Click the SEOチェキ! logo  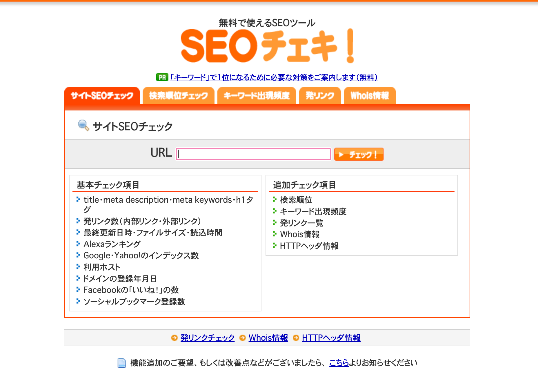[x=267, y=46]
